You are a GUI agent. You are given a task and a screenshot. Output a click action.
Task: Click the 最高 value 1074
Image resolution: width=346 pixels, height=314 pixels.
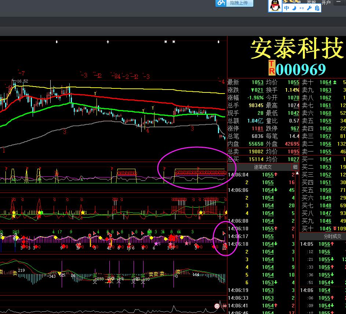(293, 105)
